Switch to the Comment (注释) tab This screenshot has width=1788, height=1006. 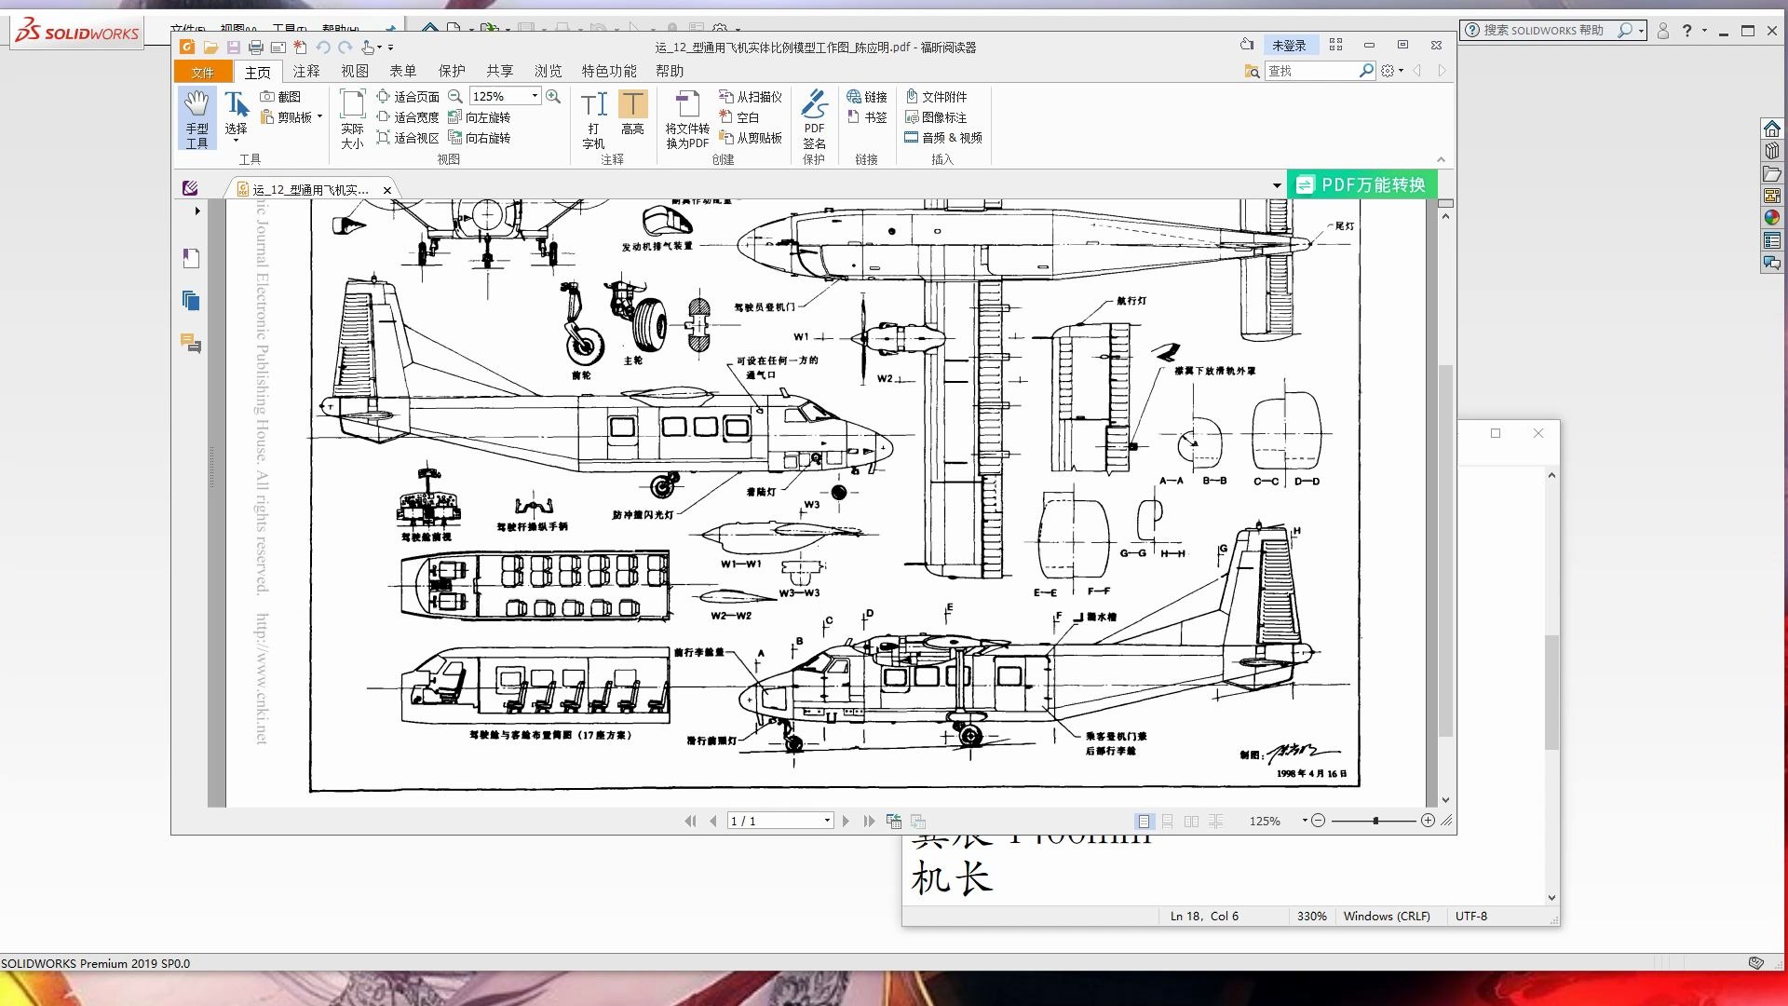306,71
